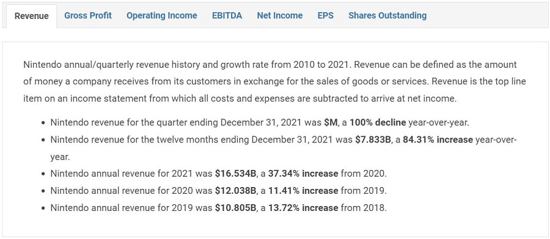Image resolution: width=550 pixels, height=239 pixels.
Task: Click the revenue definition paragraph's first line
Action: click(x=269, y=65)
